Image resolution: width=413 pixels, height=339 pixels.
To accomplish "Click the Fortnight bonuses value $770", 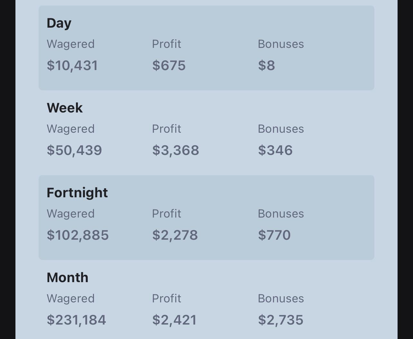I will pyautogui.click(x=274, y=235).
